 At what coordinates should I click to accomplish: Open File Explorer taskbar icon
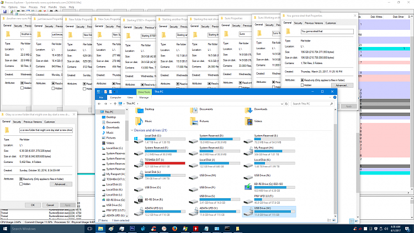point(100,229)
